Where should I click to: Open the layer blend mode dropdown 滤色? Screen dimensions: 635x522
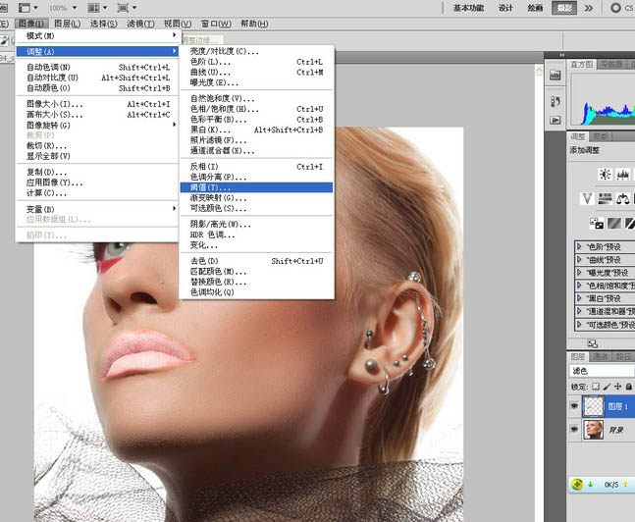[602, 371]
